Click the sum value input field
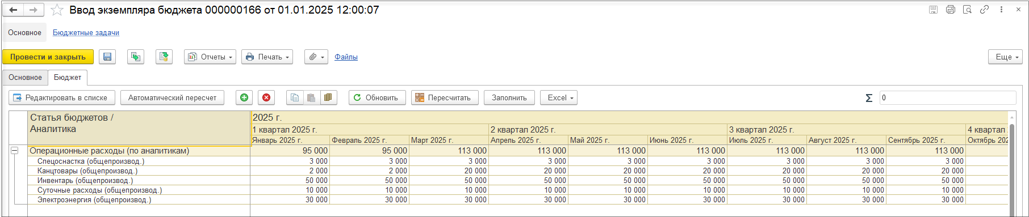 [x=948, y=97]
